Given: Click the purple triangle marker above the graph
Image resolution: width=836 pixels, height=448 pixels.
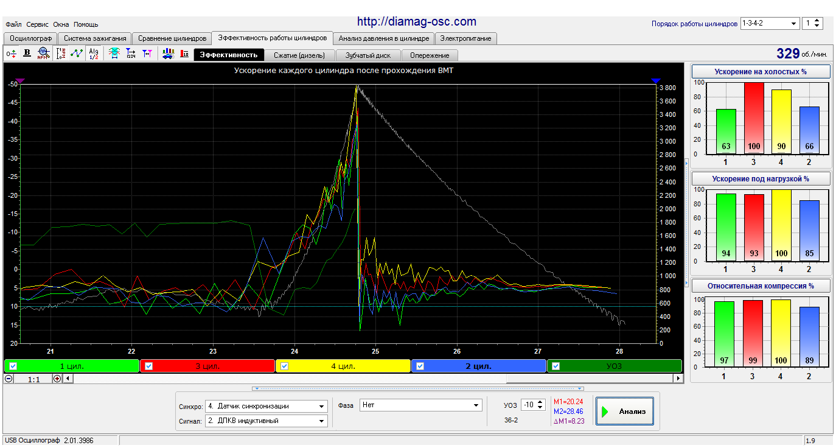Looking at the screenshot, I should click(20, 80).
